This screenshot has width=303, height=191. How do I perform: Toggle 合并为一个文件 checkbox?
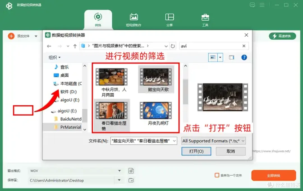tap(217, 175)
